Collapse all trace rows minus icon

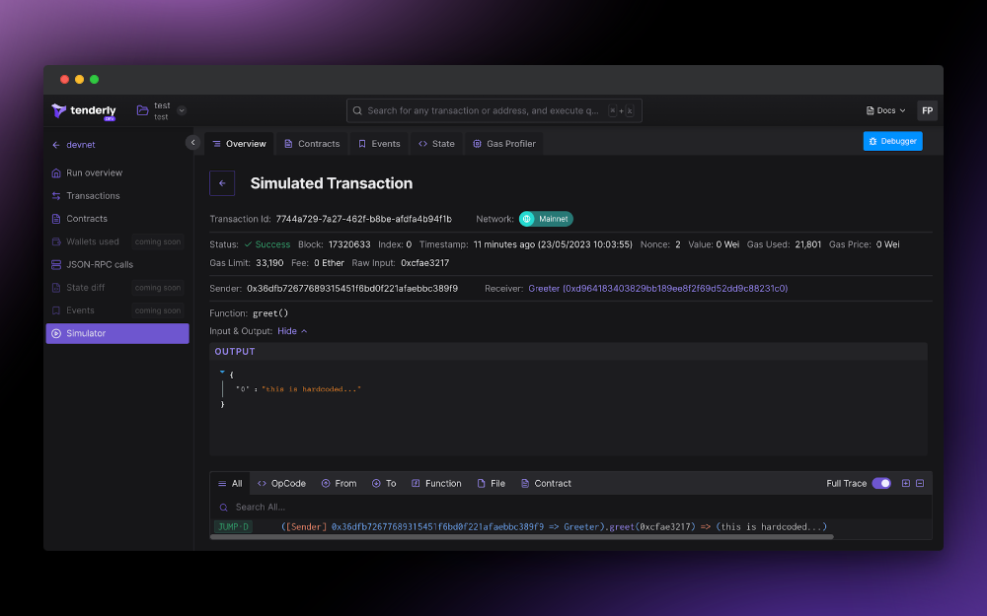[x=920, y=483]
